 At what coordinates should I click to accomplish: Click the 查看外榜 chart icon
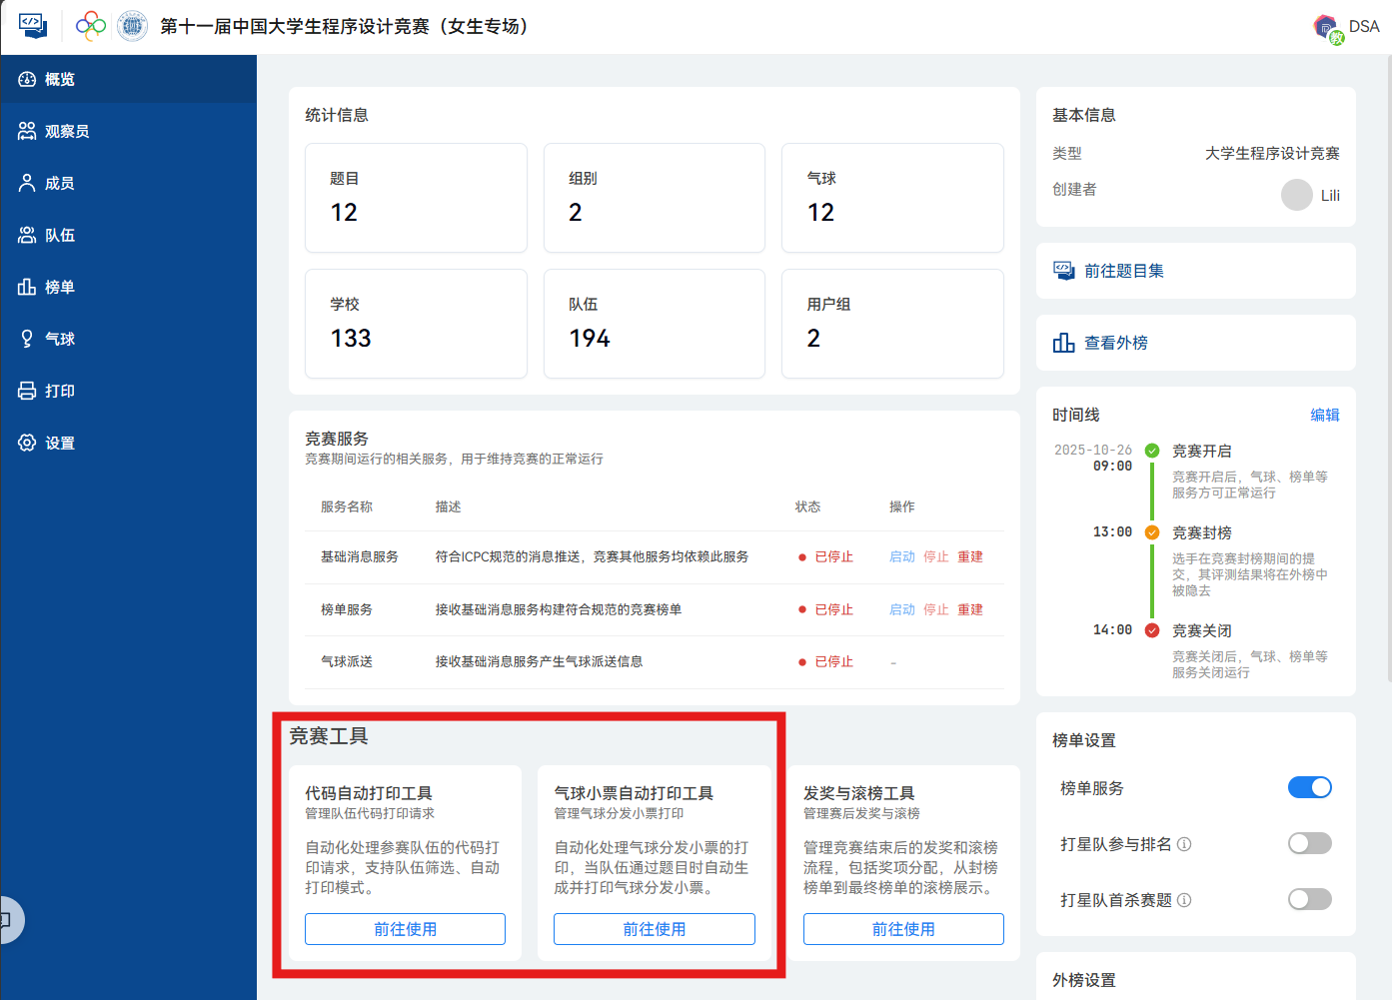click(x=1063, y=343)
